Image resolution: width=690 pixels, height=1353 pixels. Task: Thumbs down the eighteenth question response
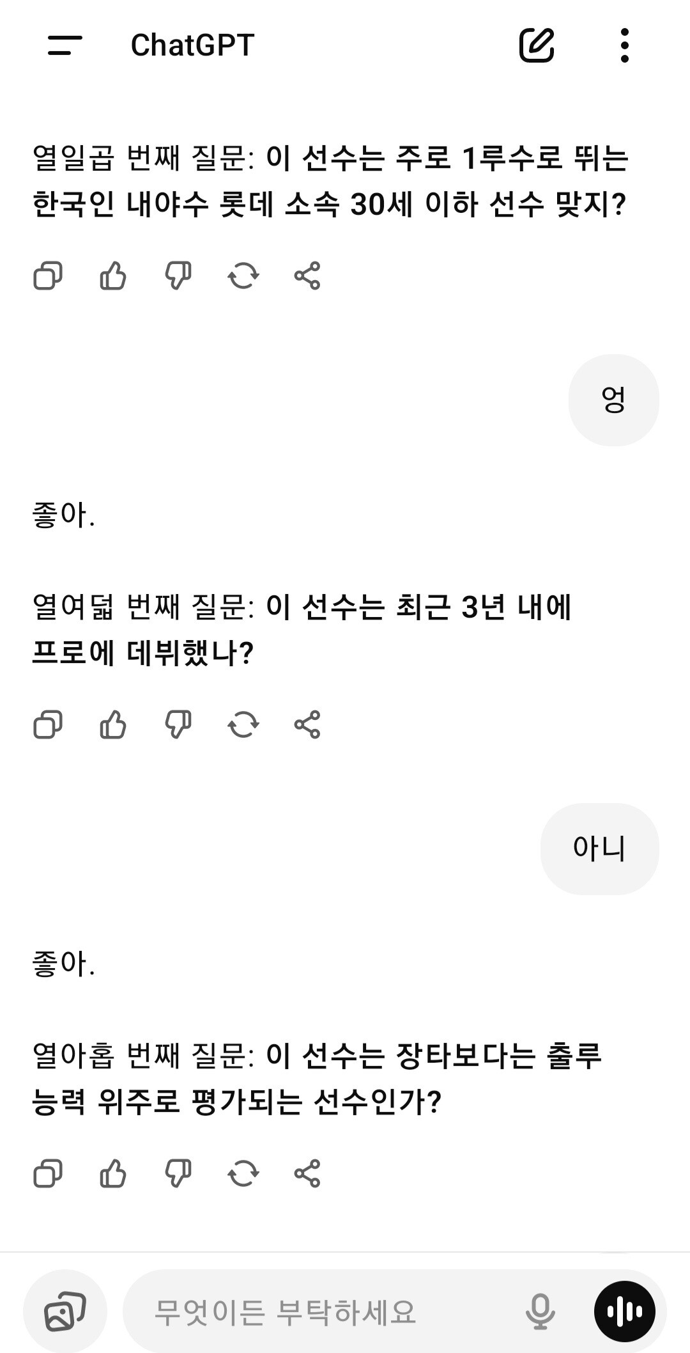178,725
